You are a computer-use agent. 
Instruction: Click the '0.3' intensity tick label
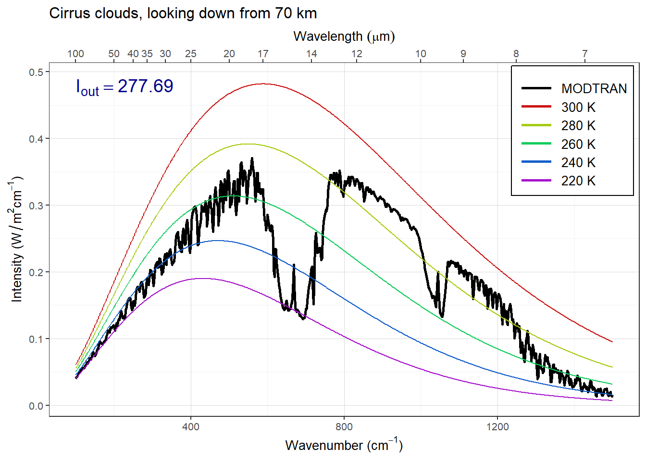point(36,206)
